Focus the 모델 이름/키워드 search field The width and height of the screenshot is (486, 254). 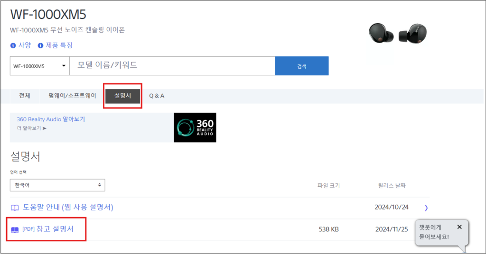pos(172,66)
